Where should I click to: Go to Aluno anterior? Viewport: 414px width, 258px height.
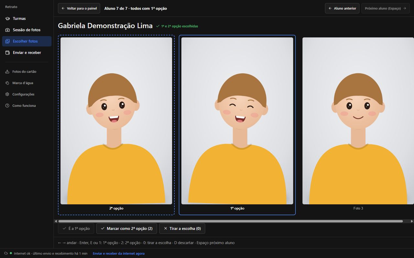342,8
